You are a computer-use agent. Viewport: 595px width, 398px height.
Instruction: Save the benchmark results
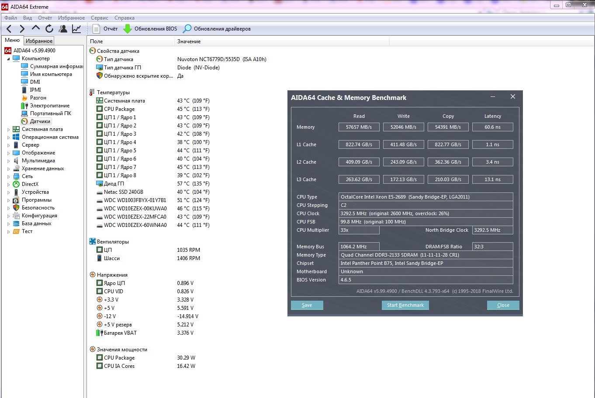(307, 305)
